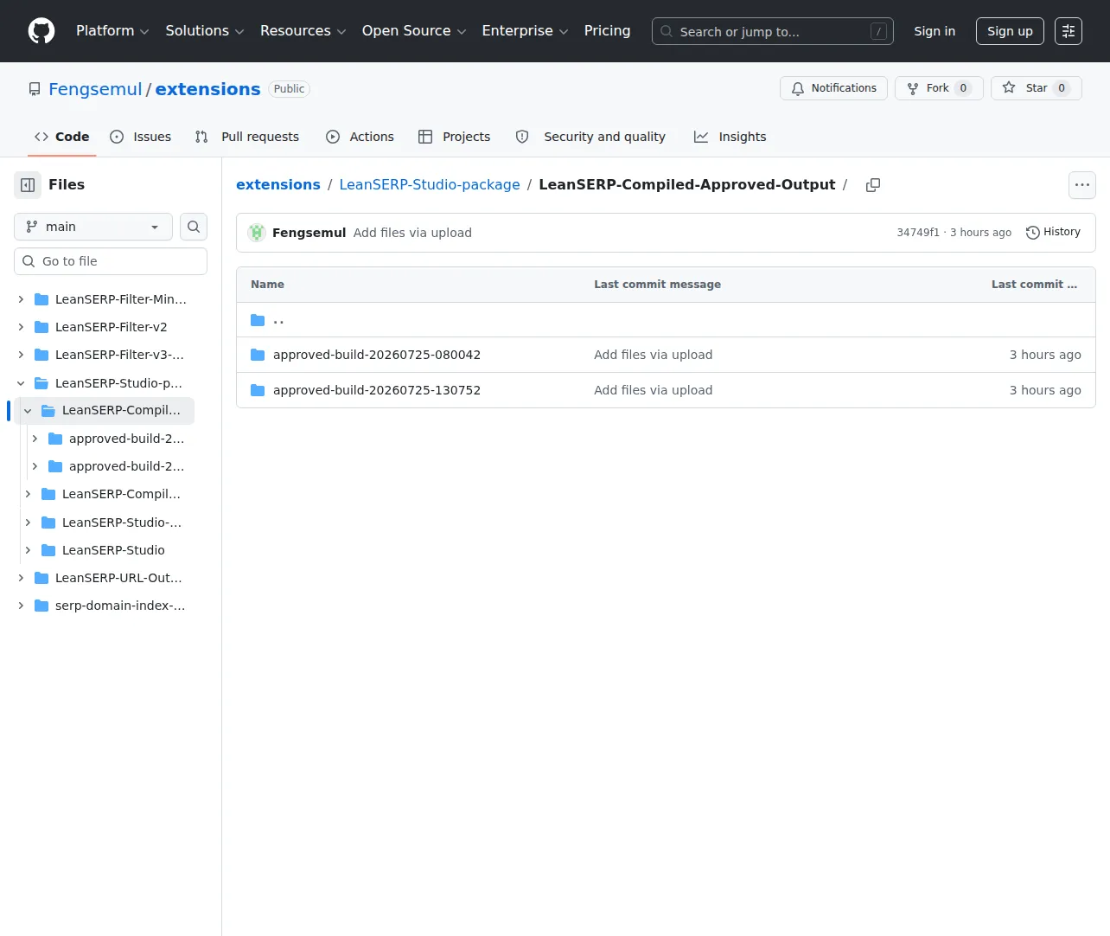The height and width of the screenshot is (936, 1110).
Task: Switch to the Security and quality tab
Action: tap(590, 137)
